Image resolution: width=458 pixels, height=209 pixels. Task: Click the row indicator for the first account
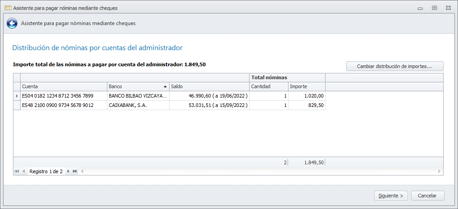point(17,96)
